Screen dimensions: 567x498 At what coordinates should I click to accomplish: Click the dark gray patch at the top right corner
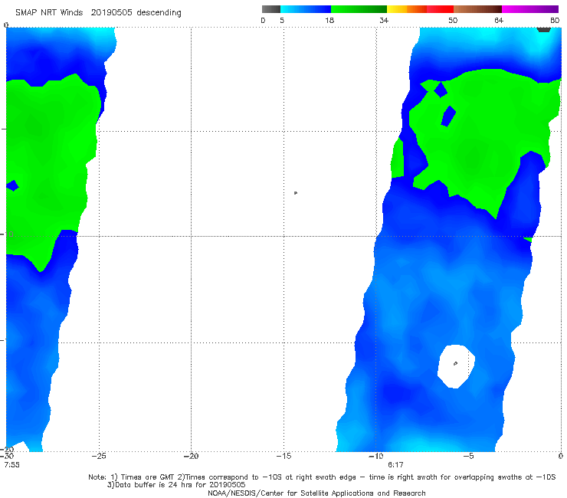pos(544,30)
